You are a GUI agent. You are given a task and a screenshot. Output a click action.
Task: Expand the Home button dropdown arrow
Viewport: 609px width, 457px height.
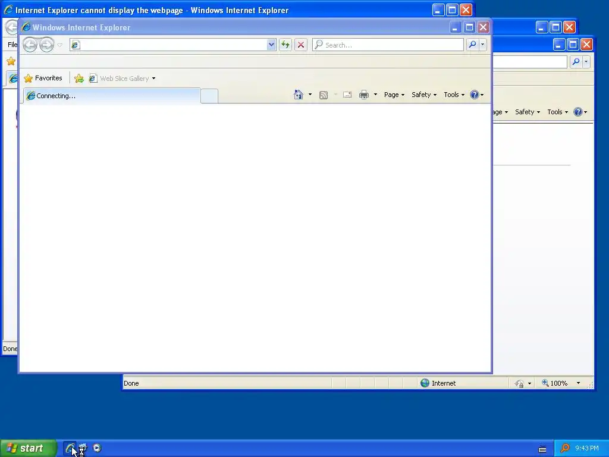(x=310, y=95)
